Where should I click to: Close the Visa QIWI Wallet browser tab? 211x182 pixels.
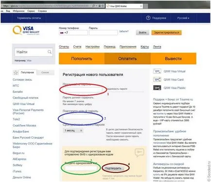(x=141, y=6)
